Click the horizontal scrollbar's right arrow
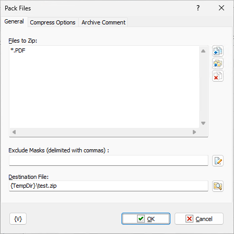 click(x=194, y=132)
